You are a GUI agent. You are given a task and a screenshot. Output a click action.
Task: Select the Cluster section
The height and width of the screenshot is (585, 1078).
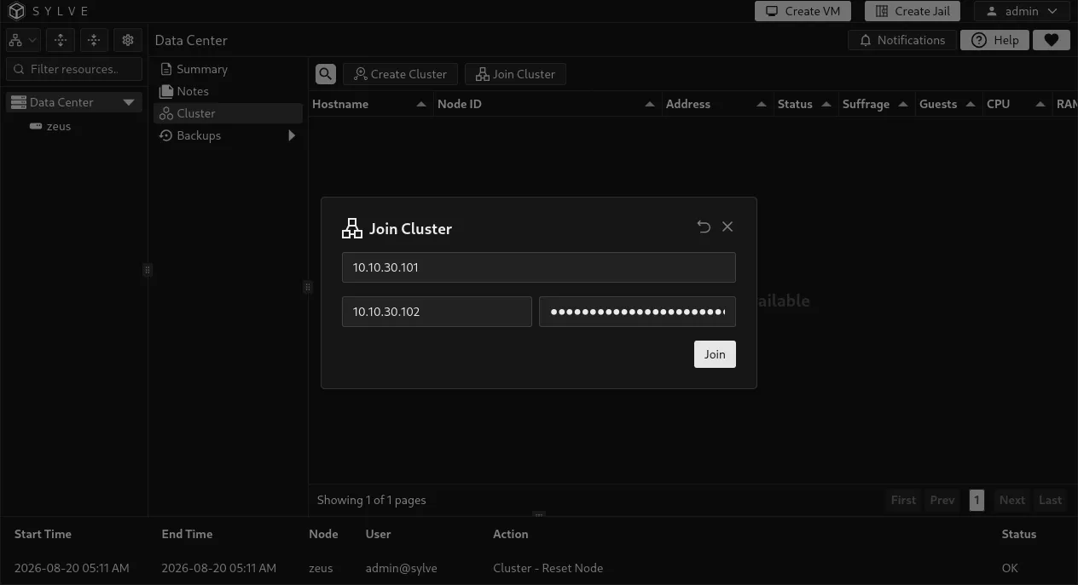pos(228,113)
